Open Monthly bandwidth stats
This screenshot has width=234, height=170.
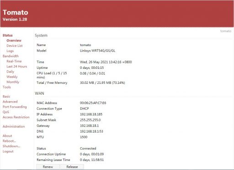(x=13, y=82)
